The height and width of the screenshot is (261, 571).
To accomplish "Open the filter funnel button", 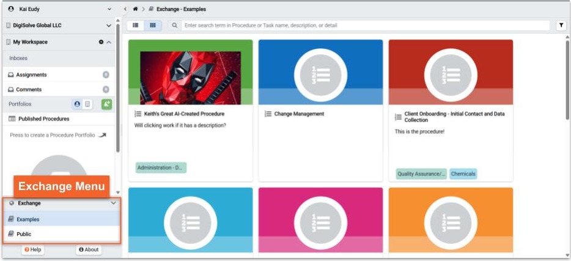I will tap(561, 26).
